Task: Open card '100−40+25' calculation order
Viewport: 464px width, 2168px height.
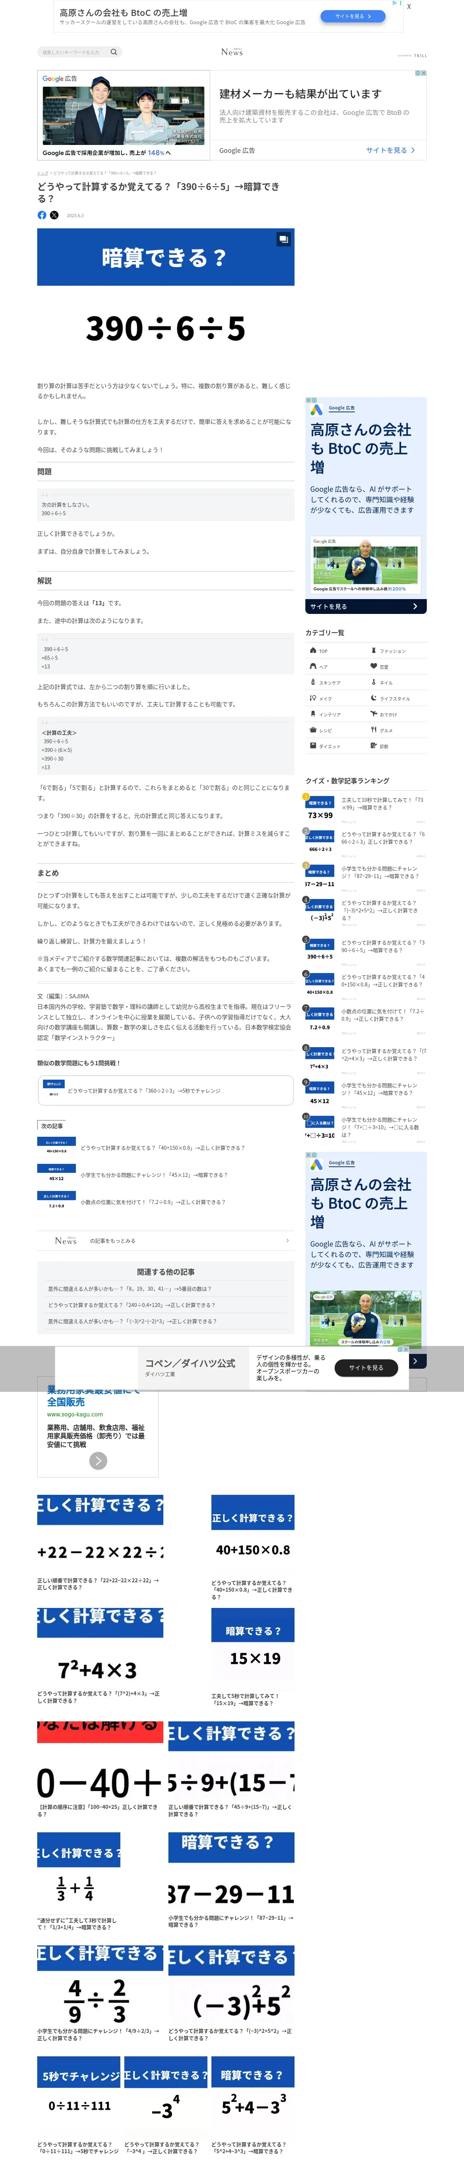Action: pyautogui.click(x=100, y=1770)
